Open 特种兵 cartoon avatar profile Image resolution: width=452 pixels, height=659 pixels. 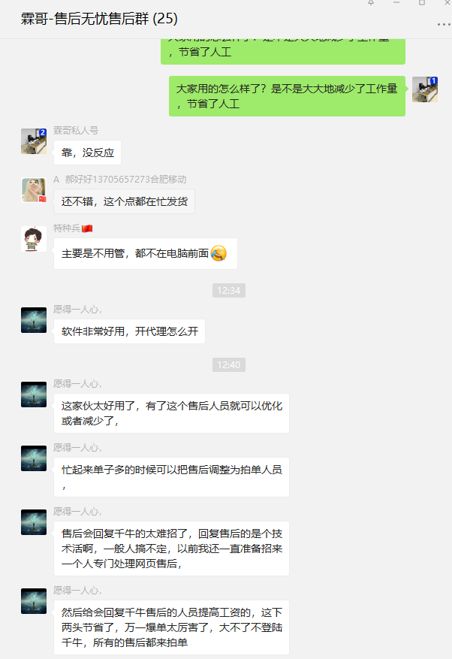pos(34,239)
